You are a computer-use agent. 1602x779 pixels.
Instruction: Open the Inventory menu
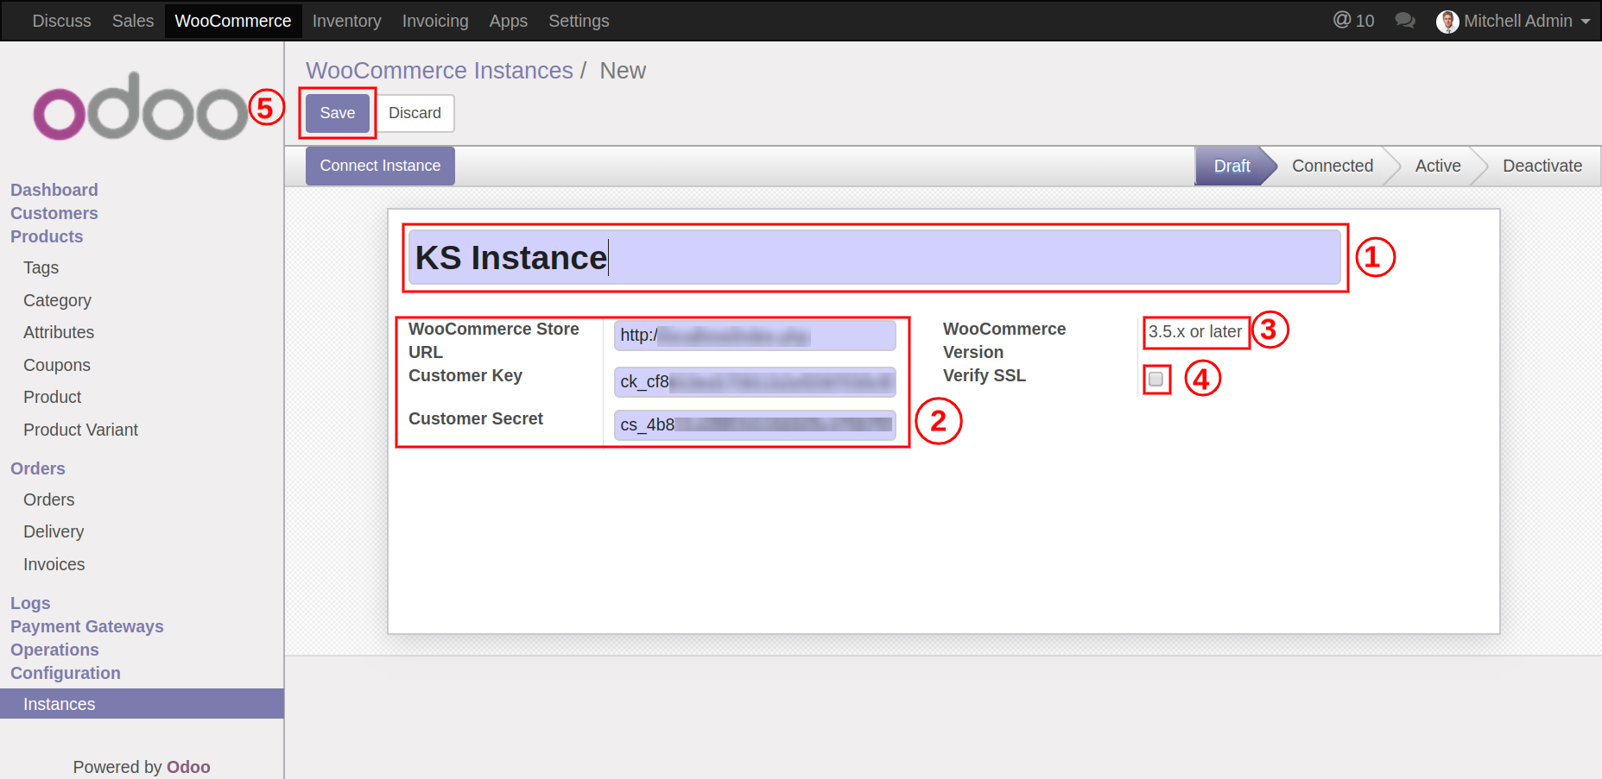click(346, 21)
